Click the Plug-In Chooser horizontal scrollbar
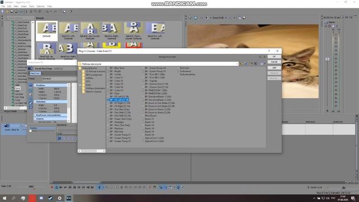This screenshot has height=202, width=359. coord(91,151)
